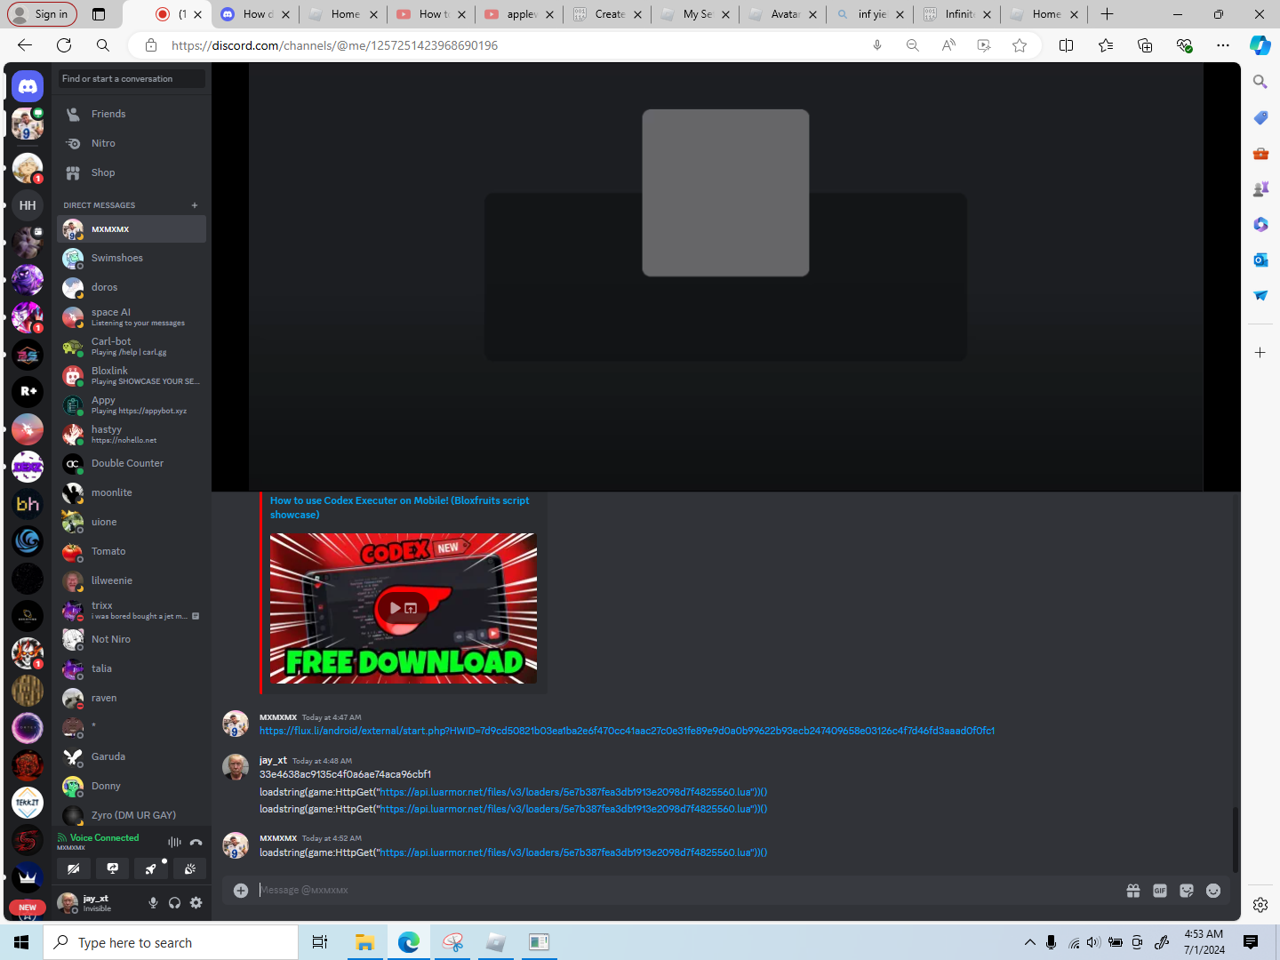Open the Discord Shop page
Image resolution: width=1280 pixels, height=960 pixels.
coord(132,172)
